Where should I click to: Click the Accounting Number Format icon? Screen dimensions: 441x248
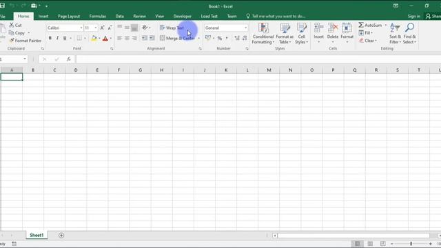[208, 38]
